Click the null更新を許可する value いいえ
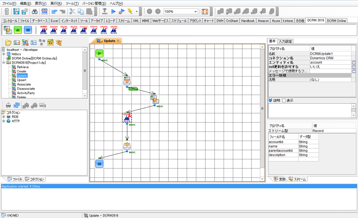 (331, 67)
